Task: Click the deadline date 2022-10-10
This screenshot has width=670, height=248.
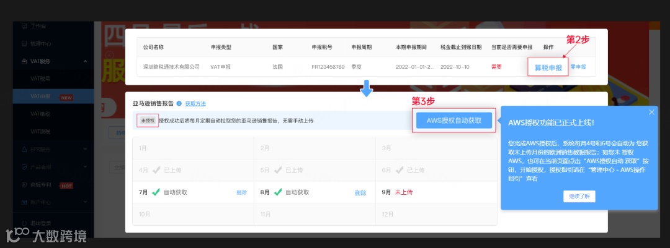Action: (455, 67)
